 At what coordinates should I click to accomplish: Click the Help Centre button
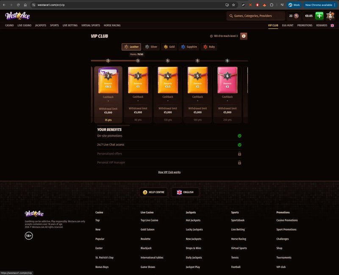click(153, 192)
